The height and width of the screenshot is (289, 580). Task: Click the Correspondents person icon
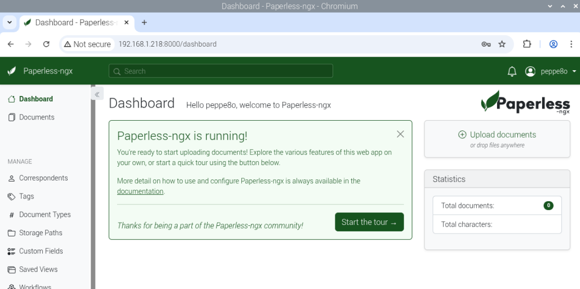[12, 178]
